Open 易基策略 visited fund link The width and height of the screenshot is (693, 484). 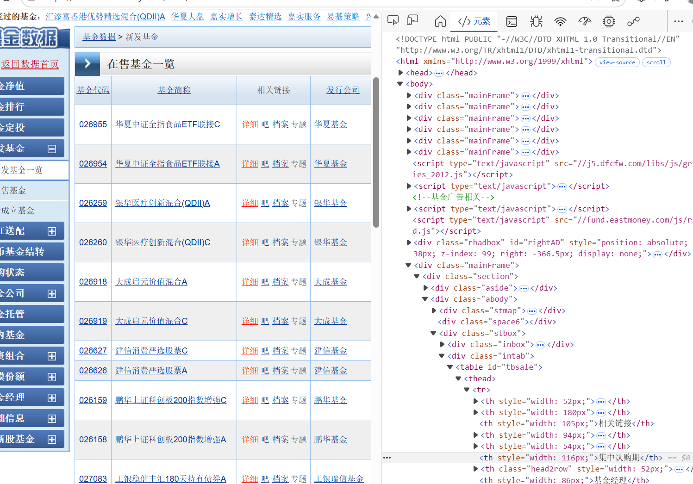pyautogui.click(x=343, y=17)
